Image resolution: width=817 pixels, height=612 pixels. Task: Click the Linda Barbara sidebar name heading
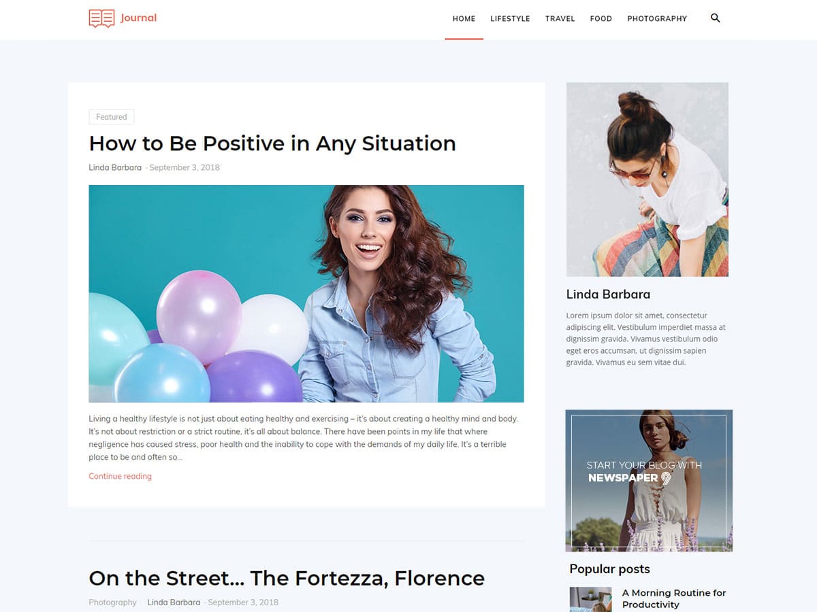tap(608, 294)
